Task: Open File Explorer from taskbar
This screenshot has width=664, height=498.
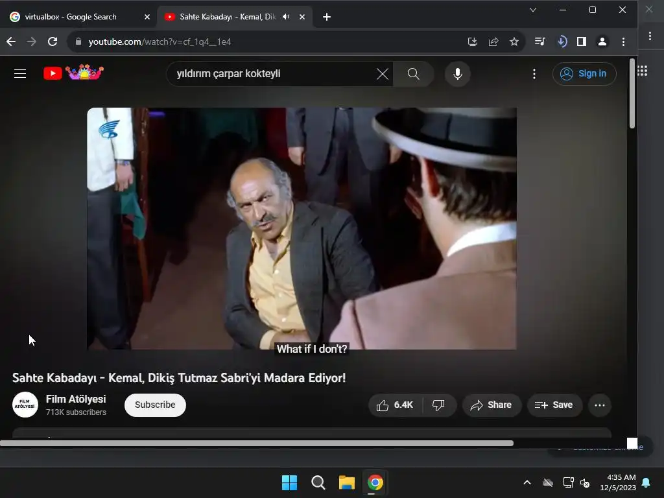Action: click(x=346, y=482)
